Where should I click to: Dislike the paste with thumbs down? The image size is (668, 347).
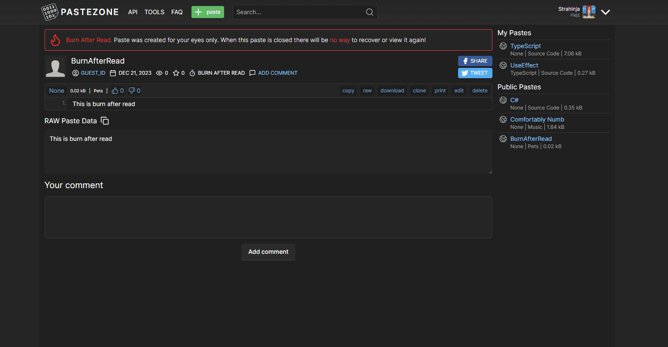tap(132, 91)
